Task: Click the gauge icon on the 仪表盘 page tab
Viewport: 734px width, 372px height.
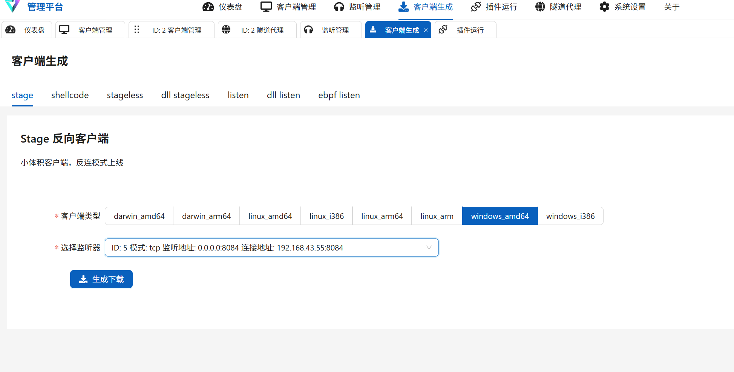Action: 11,30
